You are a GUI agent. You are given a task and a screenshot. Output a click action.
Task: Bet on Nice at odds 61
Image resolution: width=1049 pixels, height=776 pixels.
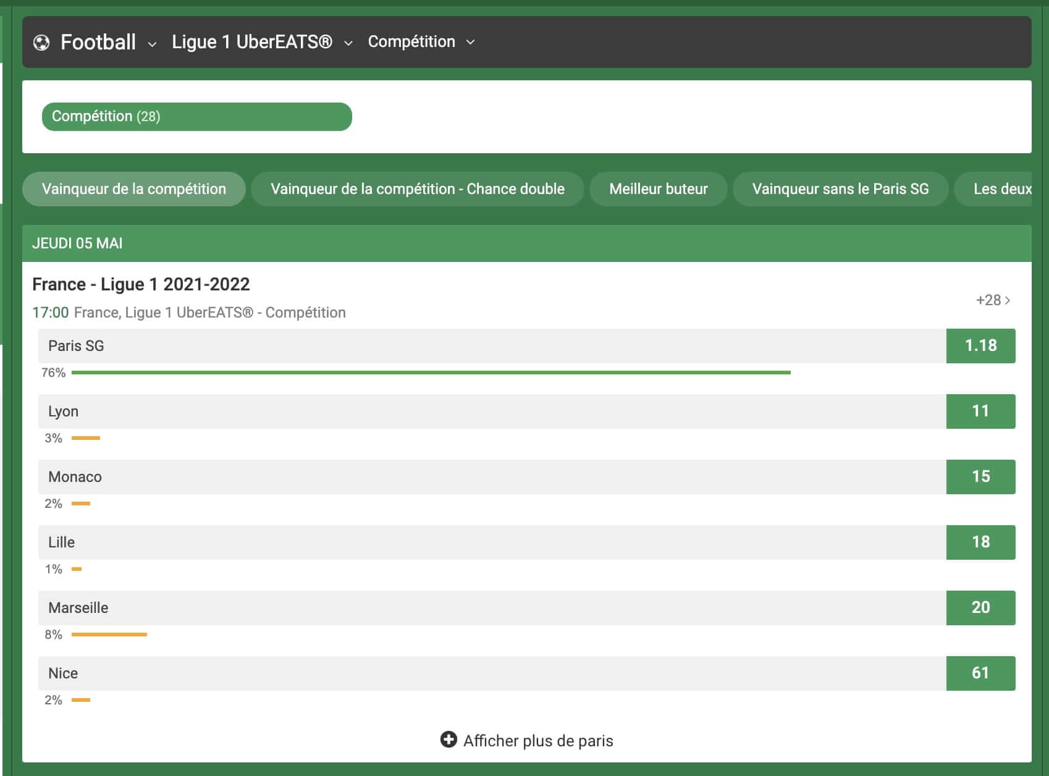980,673
